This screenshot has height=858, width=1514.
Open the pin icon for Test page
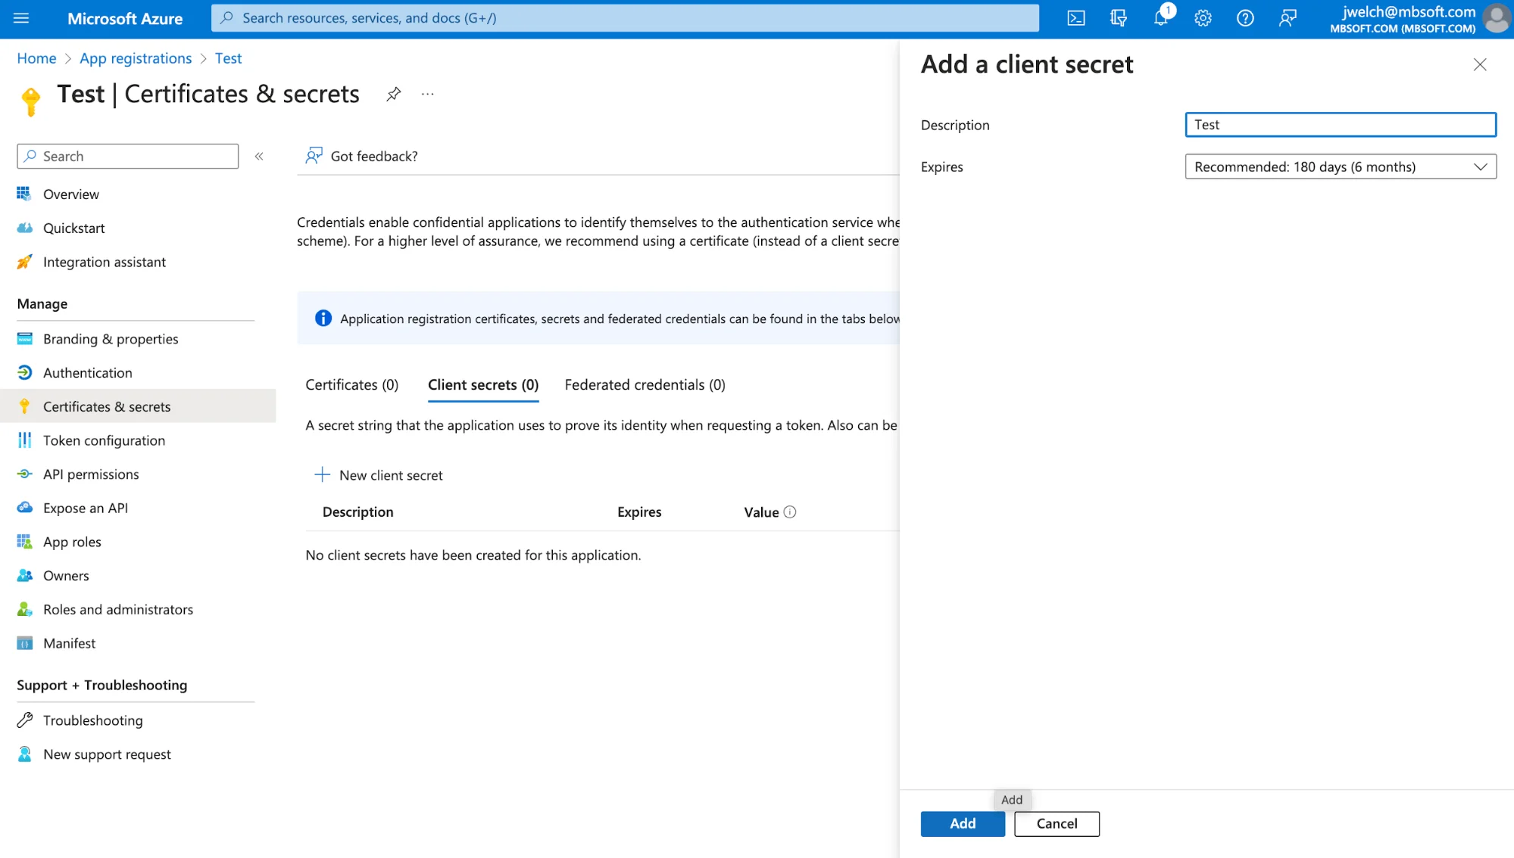pyautogui.click(x=393, y=95)
